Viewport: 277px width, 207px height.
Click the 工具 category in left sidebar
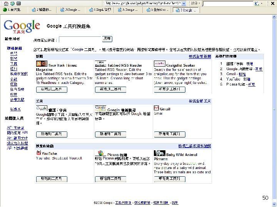coord(13,64)
